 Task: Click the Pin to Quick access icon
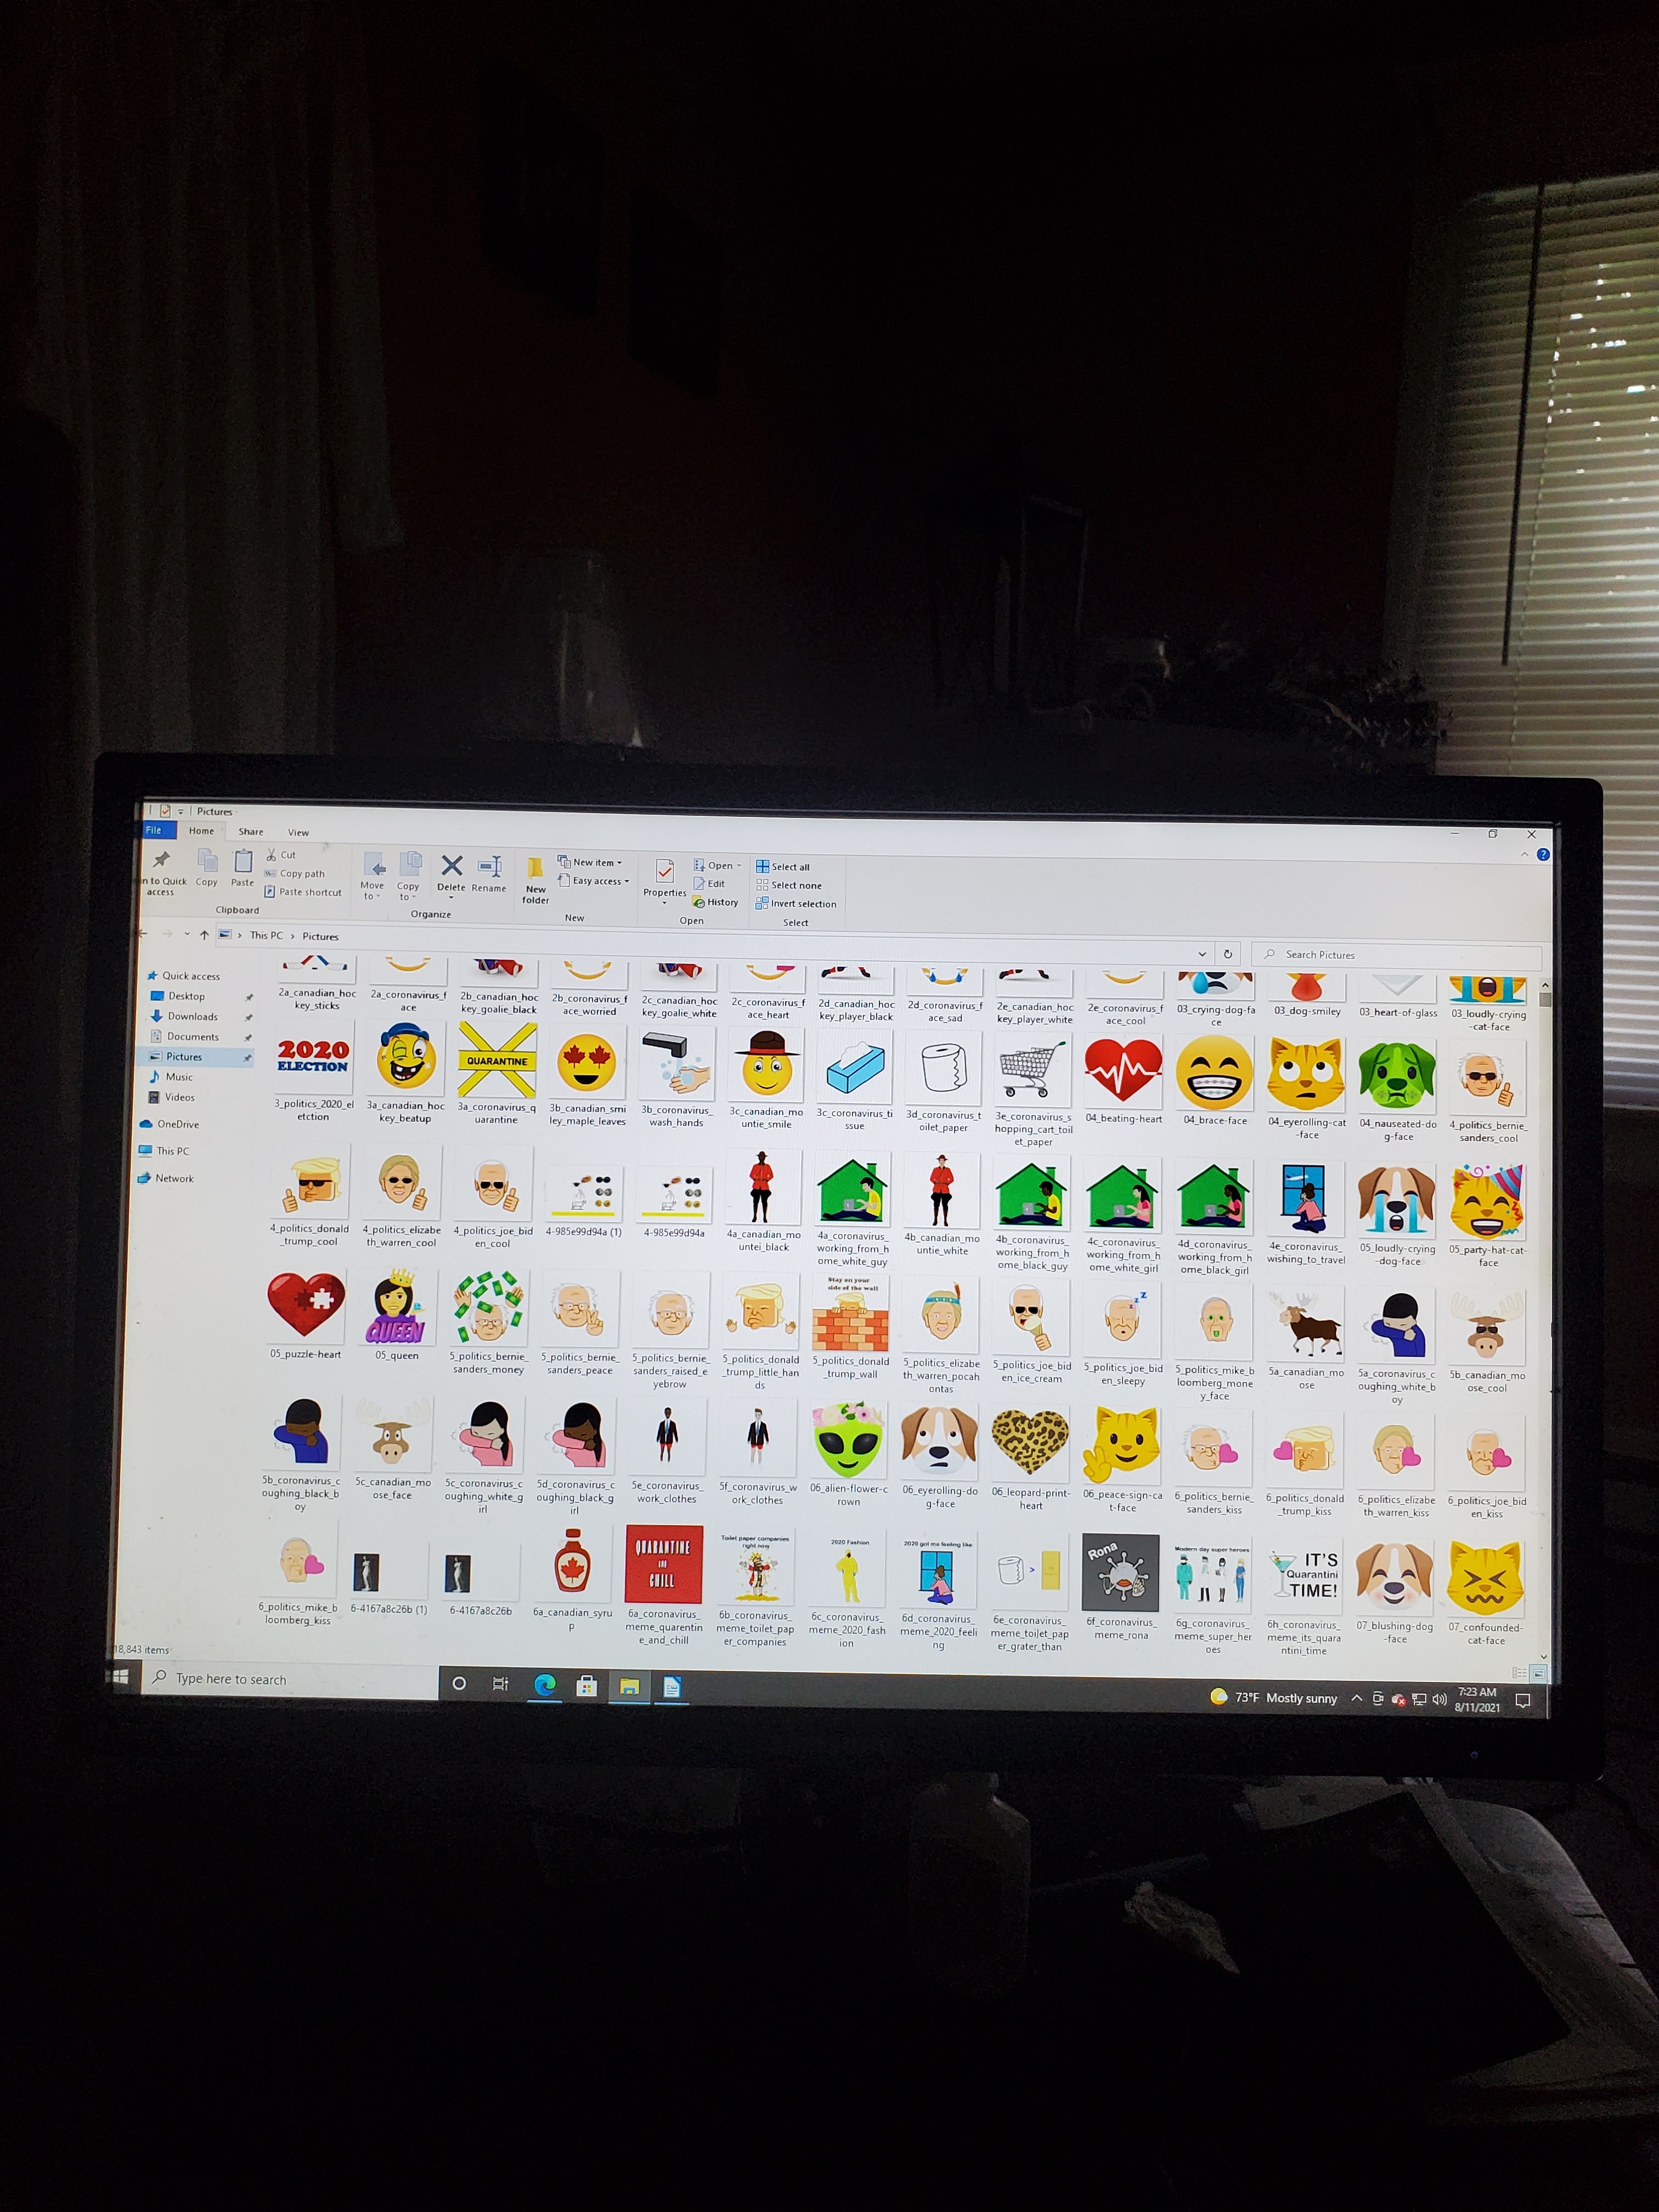(x=161, y=860)
